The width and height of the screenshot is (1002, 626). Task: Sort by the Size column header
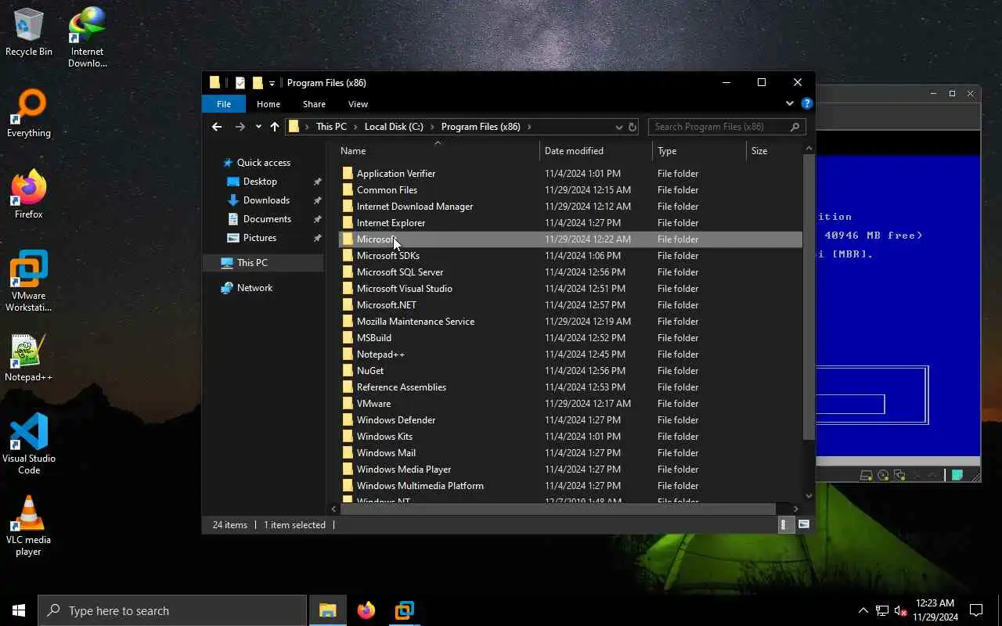[x=773, y=151]
